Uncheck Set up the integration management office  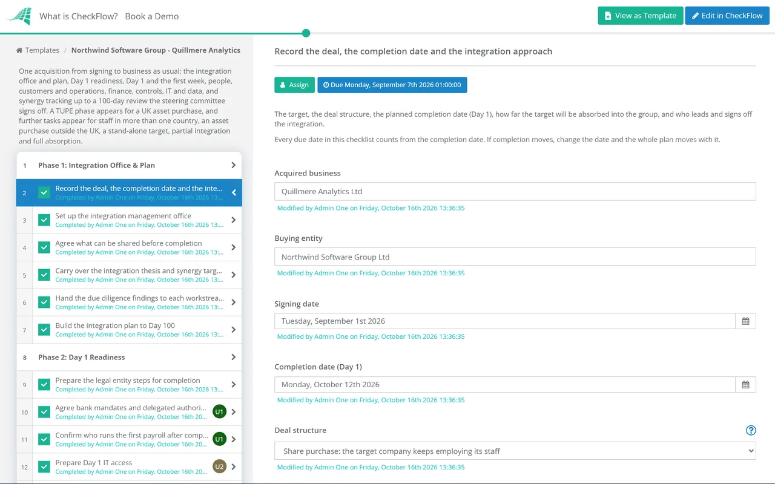[x=44, y=220]
